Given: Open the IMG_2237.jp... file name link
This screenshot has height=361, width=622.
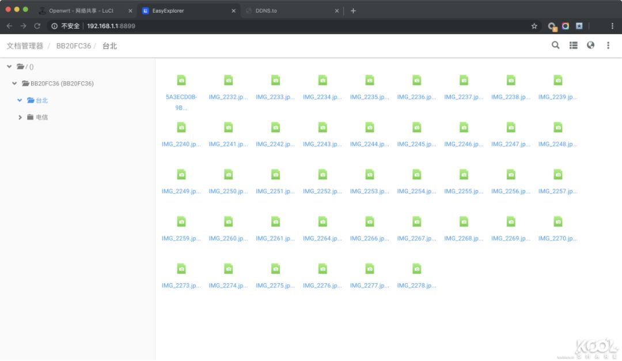Looking at the screenshot, I should click(464, 97).
